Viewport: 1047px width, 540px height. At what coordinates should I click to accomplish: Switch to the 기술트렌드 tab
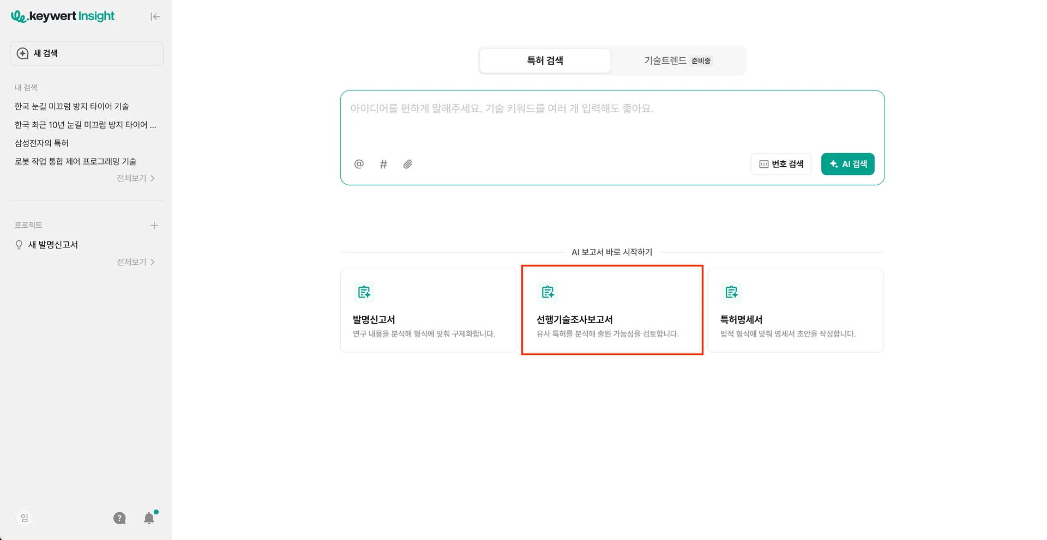pos(677,60)
